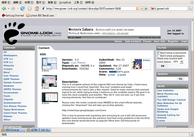Toggle Don't show screenshots checkbox

point(159,53)
